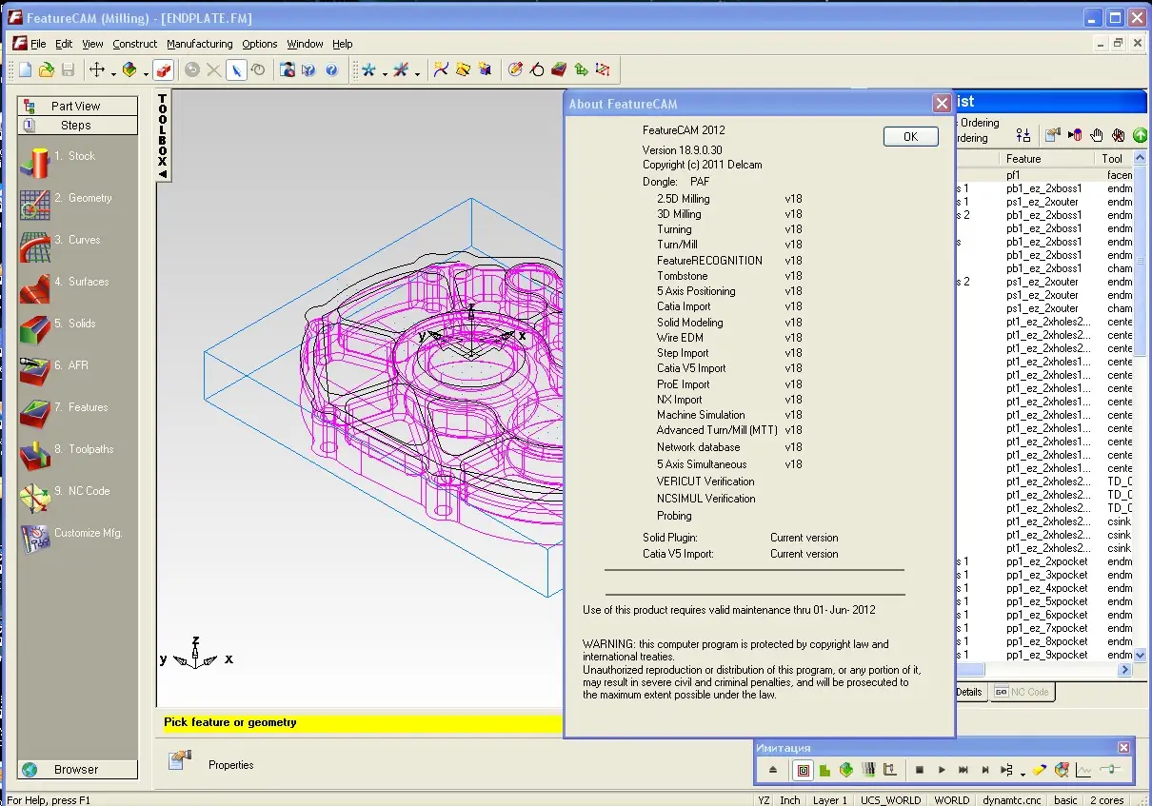Open the NC Code step
Image resolution: width=1152 pixels, height=806 pixels.
pyautogui.click(x=34, y=497)
